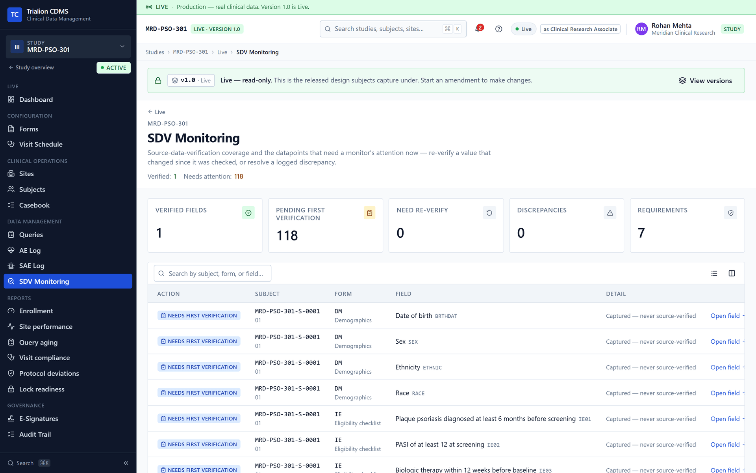Open Forms in the sidebar
This screenshot has height=473, width=756.
pyautogui.click(x=68, y=129)
